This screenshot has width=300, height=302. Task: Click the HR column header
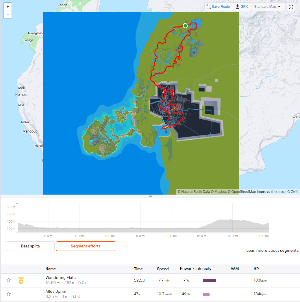(x=256, y=269)
